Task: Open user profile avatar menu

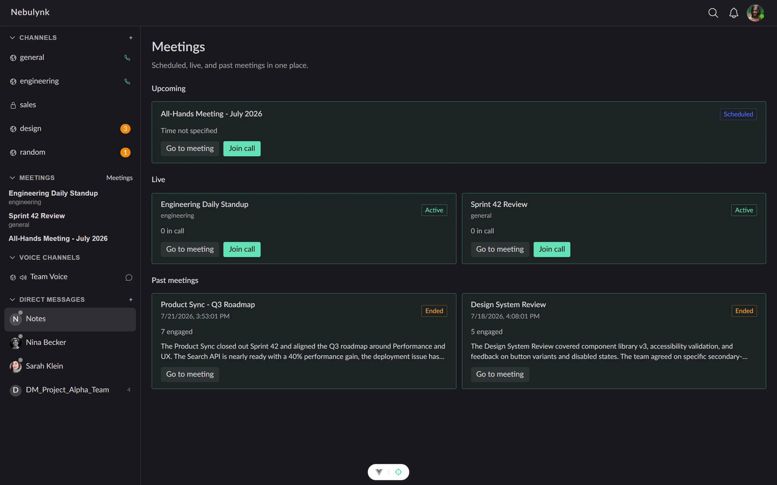Action: point(755,13)
